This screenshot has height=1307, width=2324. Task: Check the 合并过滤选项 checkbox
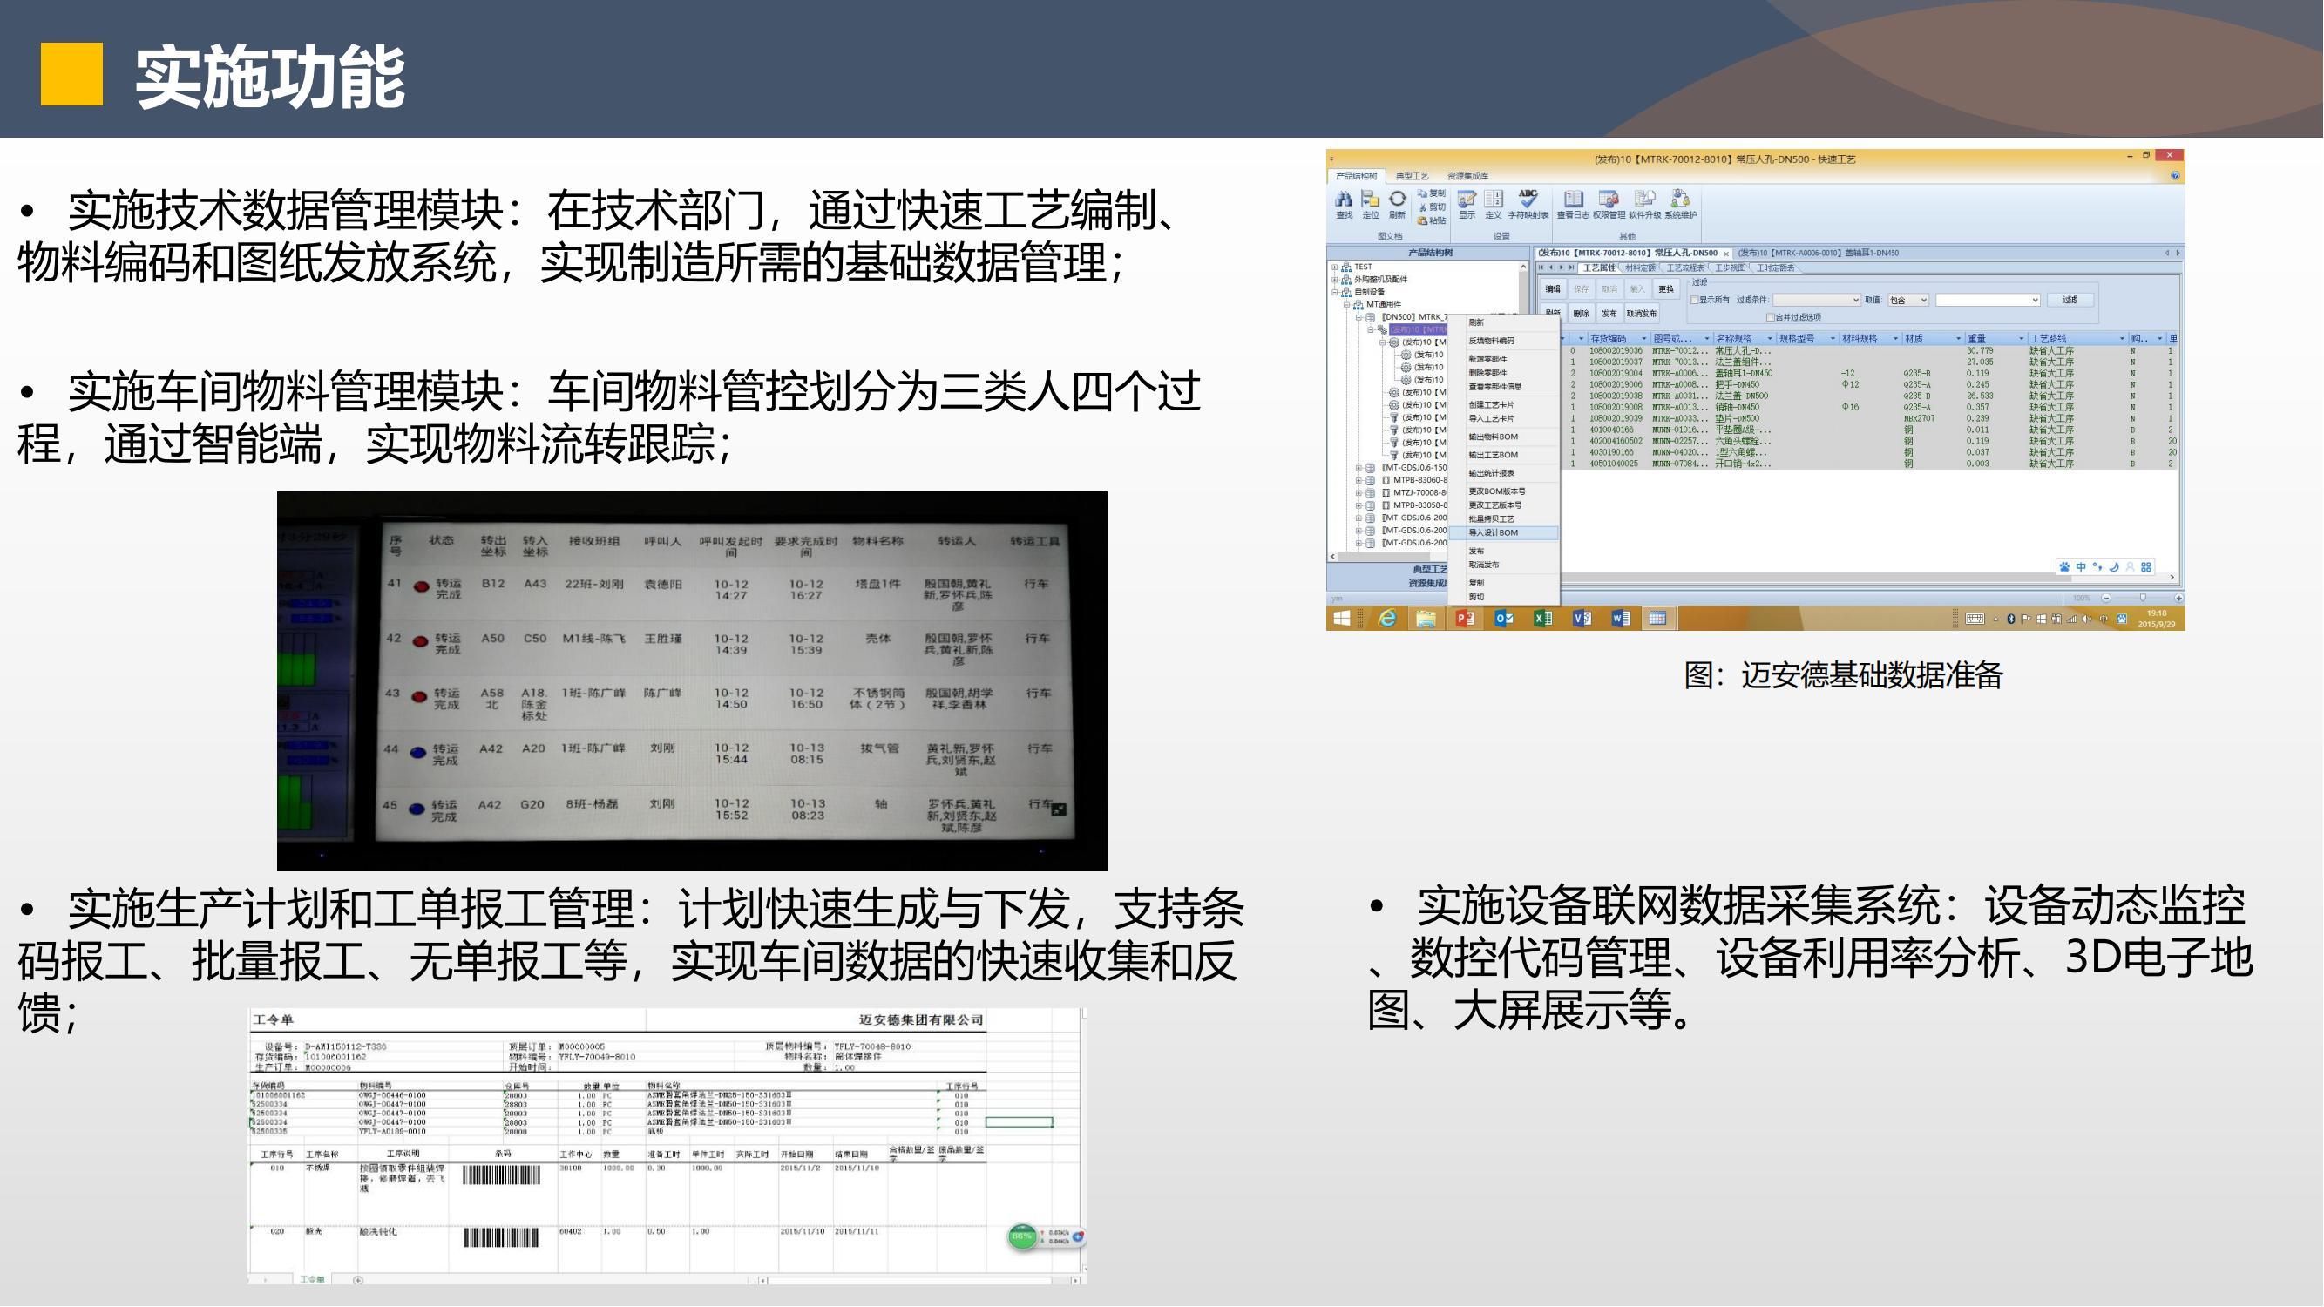(x=1770, y=317)
